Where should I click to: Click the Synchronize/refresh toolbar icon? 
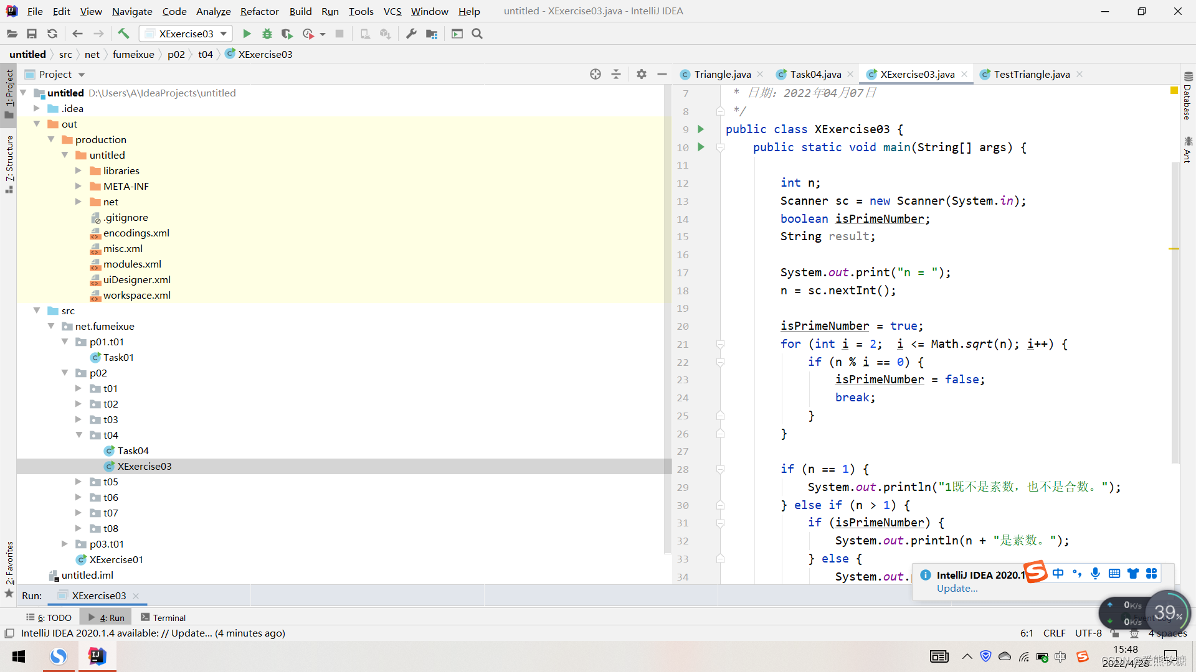tap(52, 34)
